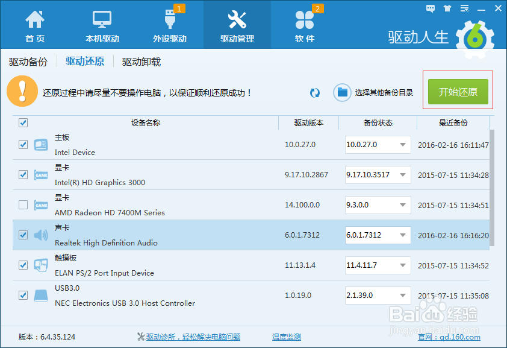Viewport: 507px width, 348px height.
Task: Click the blue folder backup directory icon
Action: 342,93
